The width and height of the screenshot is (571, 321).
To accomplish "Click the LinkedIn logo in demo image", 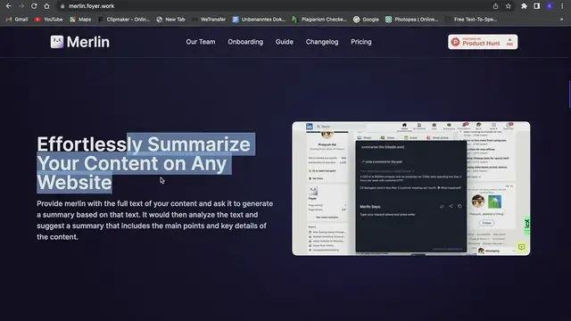I will [x=310, y=127].
